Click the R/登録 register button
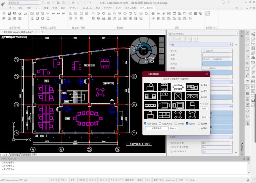Image resolution: width=256 pixels, height=183 pixels. pos(204,85)
